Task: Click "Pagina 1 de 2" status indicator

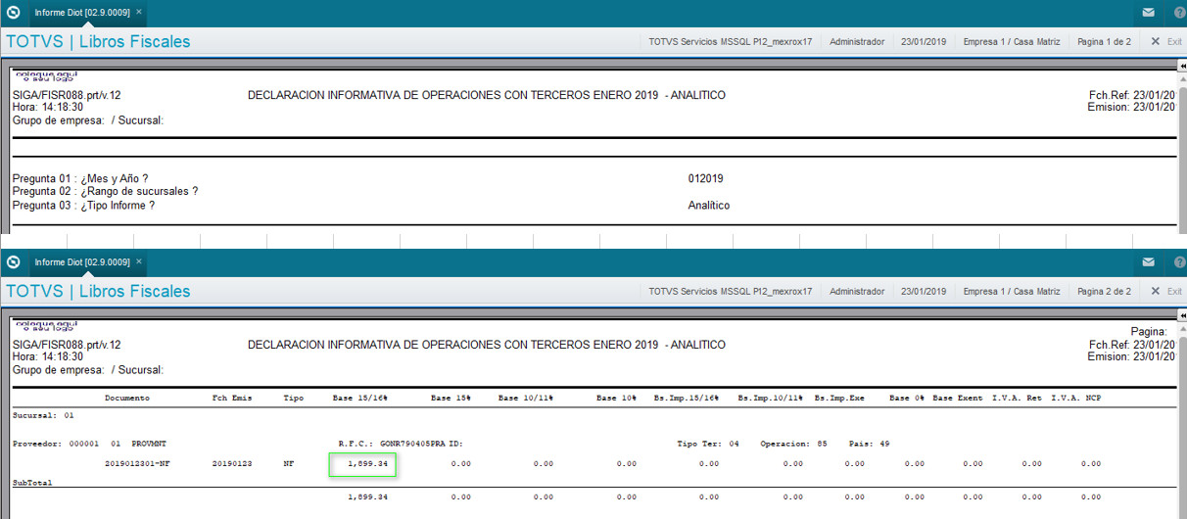Action: pyautogui.click(x=1104, y=42)
